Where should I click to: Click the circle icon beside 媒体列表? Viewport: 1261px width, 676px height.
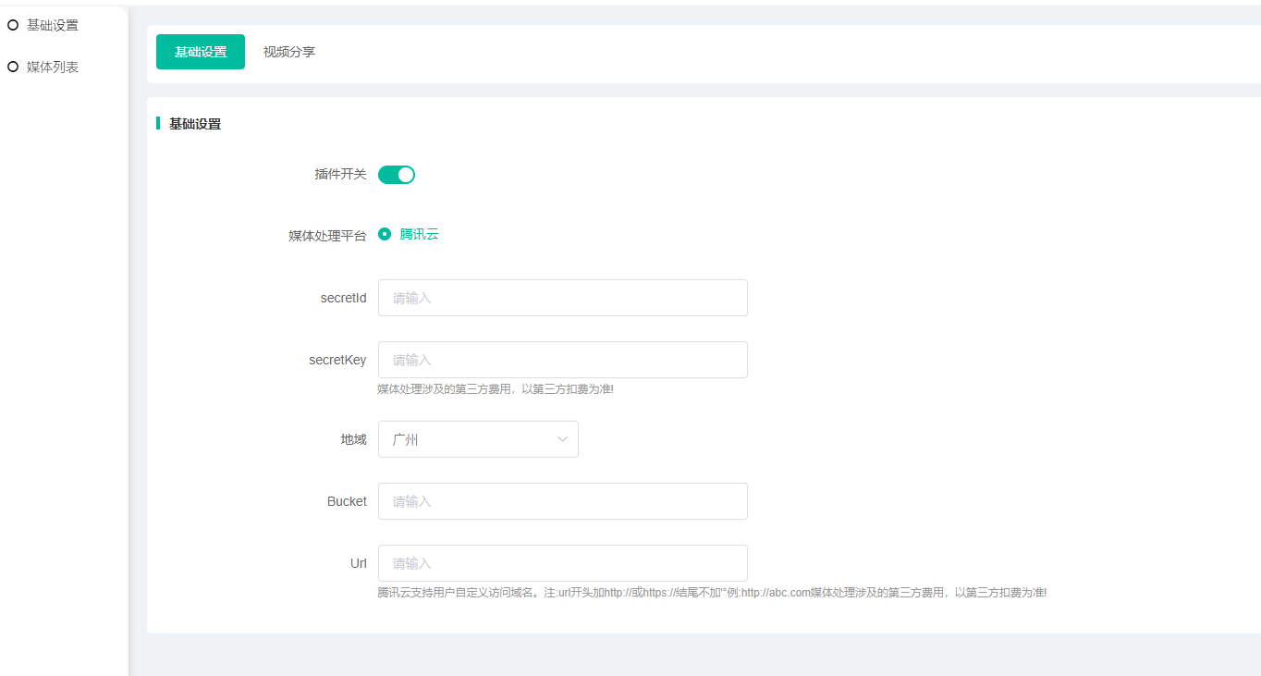(13, 67)
